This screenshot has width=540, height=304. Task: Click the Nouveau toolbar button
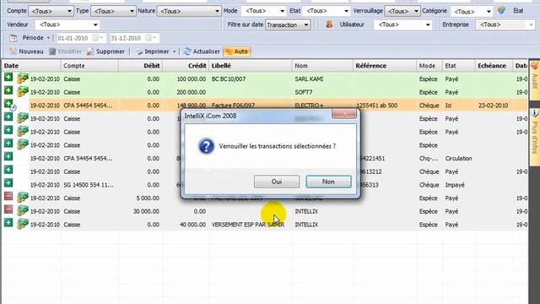26,52
